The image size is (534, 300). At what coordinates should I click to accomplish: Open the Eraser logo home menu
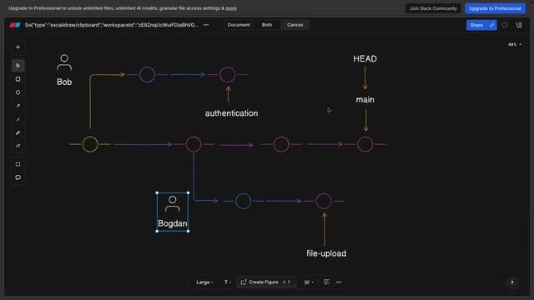pyautogui.click(x=15, y=25)
